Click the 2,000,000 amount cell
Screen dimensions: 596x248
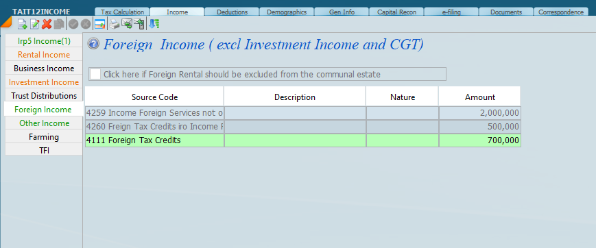[479, 113]
